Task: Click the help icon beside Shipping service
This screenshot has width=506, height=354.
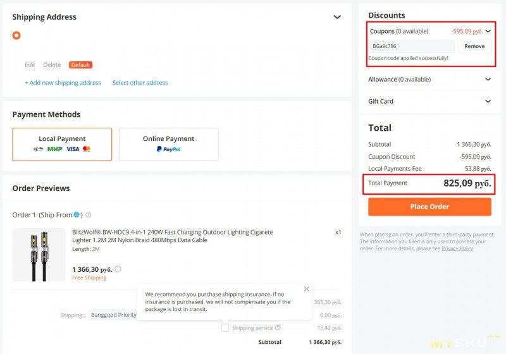Action: 278,327
